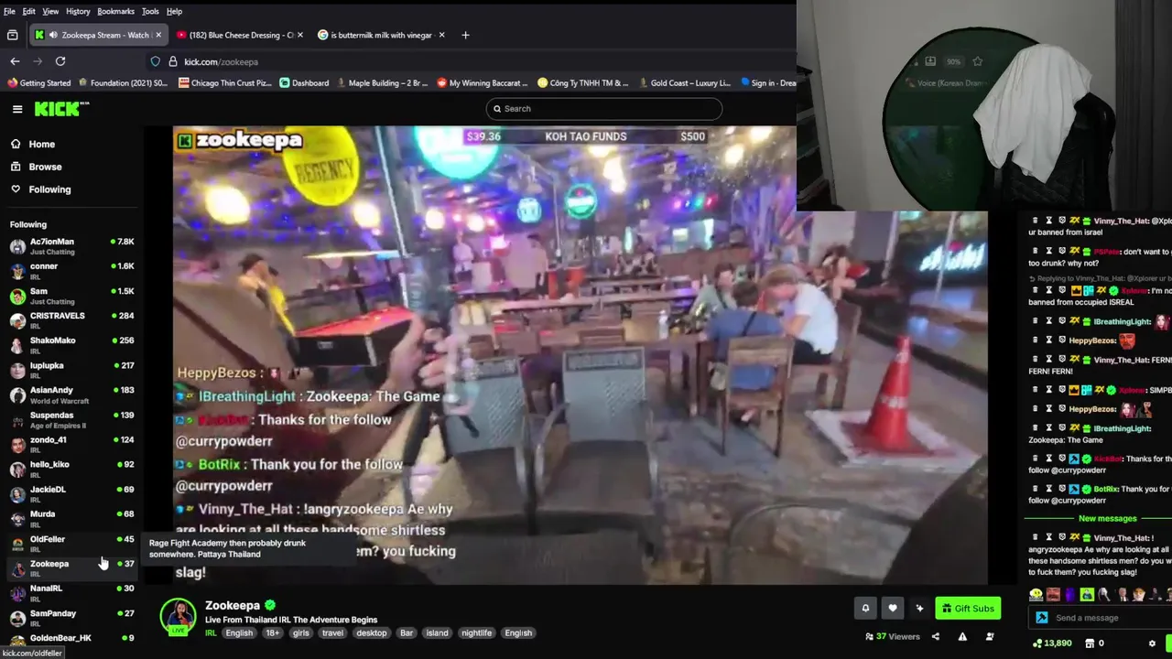Open the Dashboard bookmark
The height and width of the screenshot is (659, 1172).
304,82
